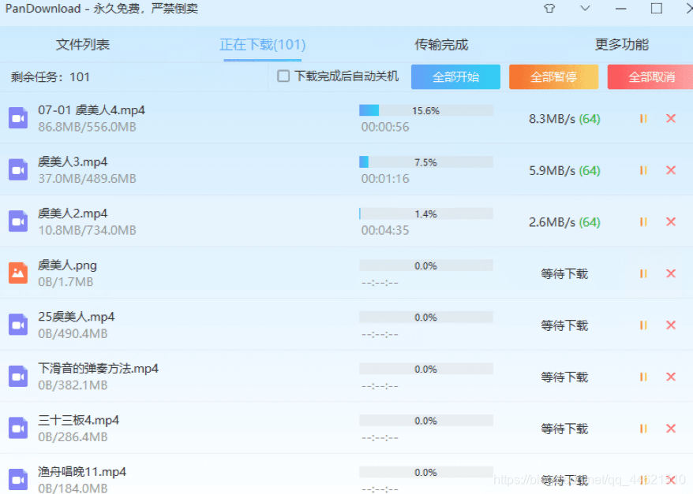Viewport: 693px width, 494px height.
Task: Pause the 渔舟唱晚11.mp4 download
Action: click(643, 479)
